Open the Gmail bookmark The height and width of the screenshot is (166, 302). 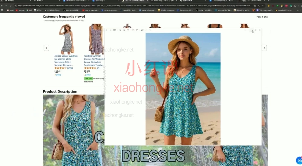pos(10,10)
